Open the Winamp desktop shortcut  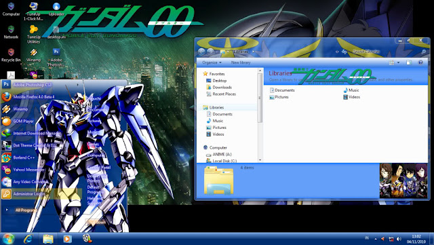coord(33,55)
